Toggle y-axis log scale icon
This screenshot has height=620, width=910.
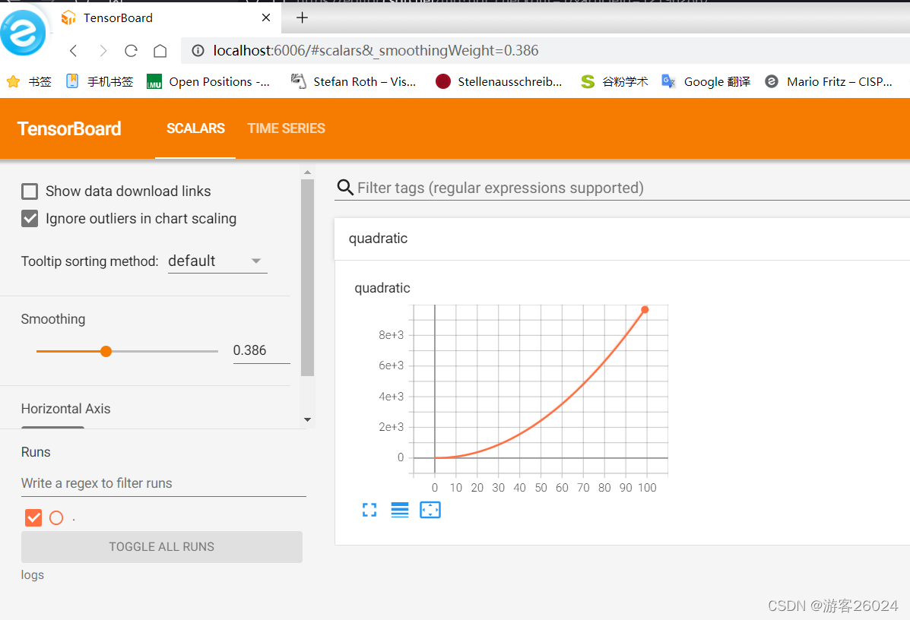pos(400,511)
